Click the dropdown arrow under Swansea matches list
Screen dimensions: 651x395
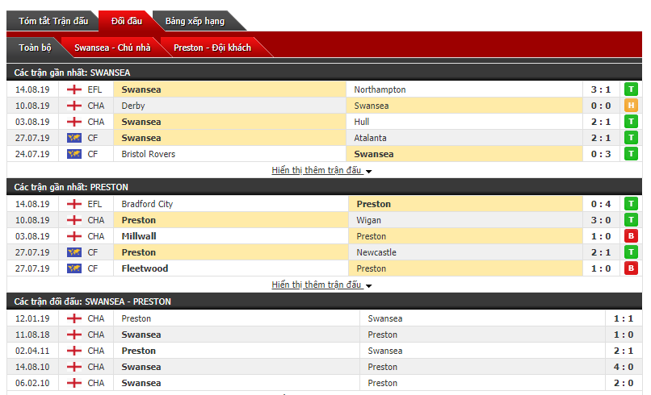click(368, 171)
